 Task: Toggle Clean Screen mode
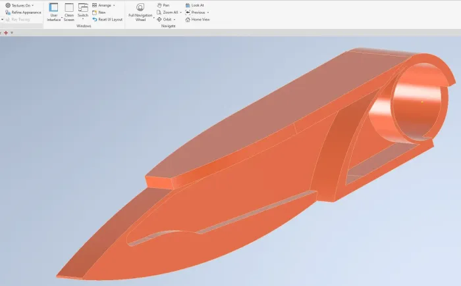coord(68,13)
